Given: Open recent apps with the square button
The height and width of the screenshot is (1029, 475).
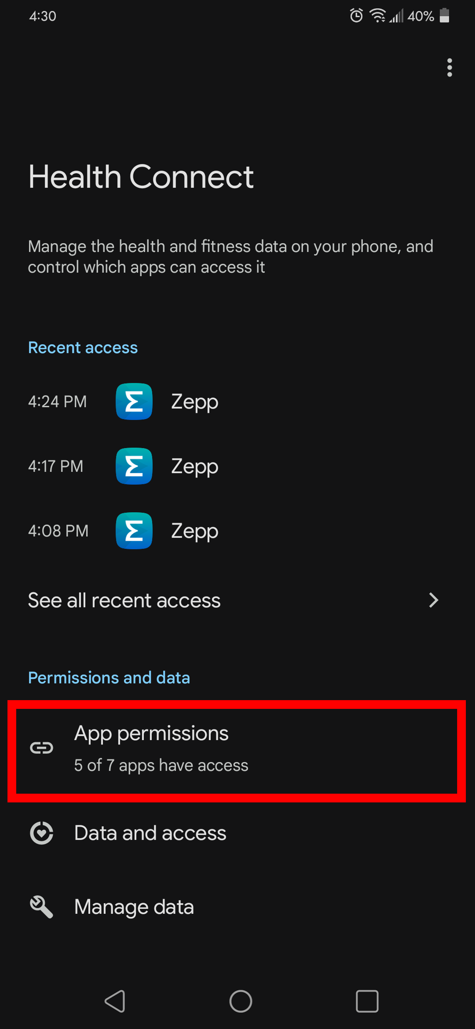Looking at the screenshot, I should tap(366, 1001).
